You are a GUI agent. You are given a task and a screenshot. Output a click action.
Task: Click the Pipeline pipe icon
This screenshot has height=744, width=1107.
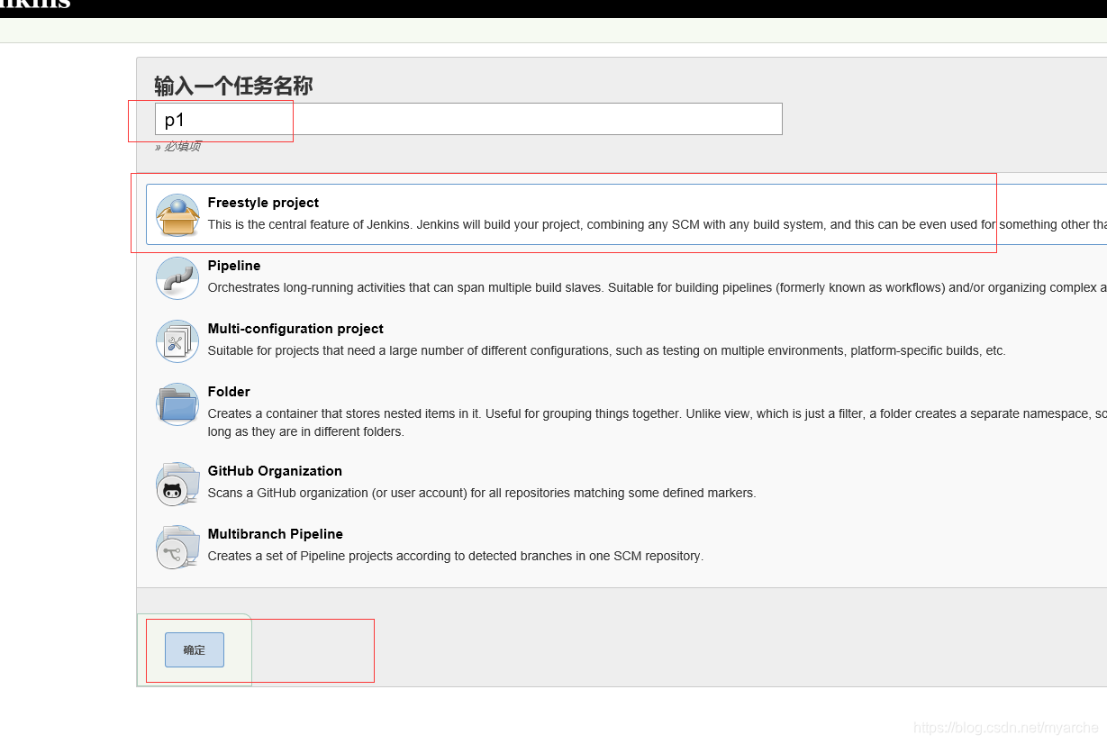tap(177, 278)
